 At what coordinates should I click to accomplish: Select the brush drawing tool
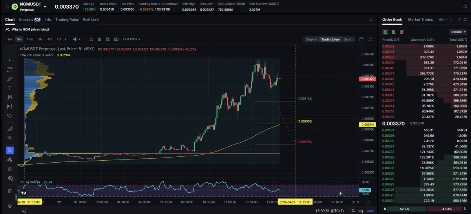click(x=10, y=79)
